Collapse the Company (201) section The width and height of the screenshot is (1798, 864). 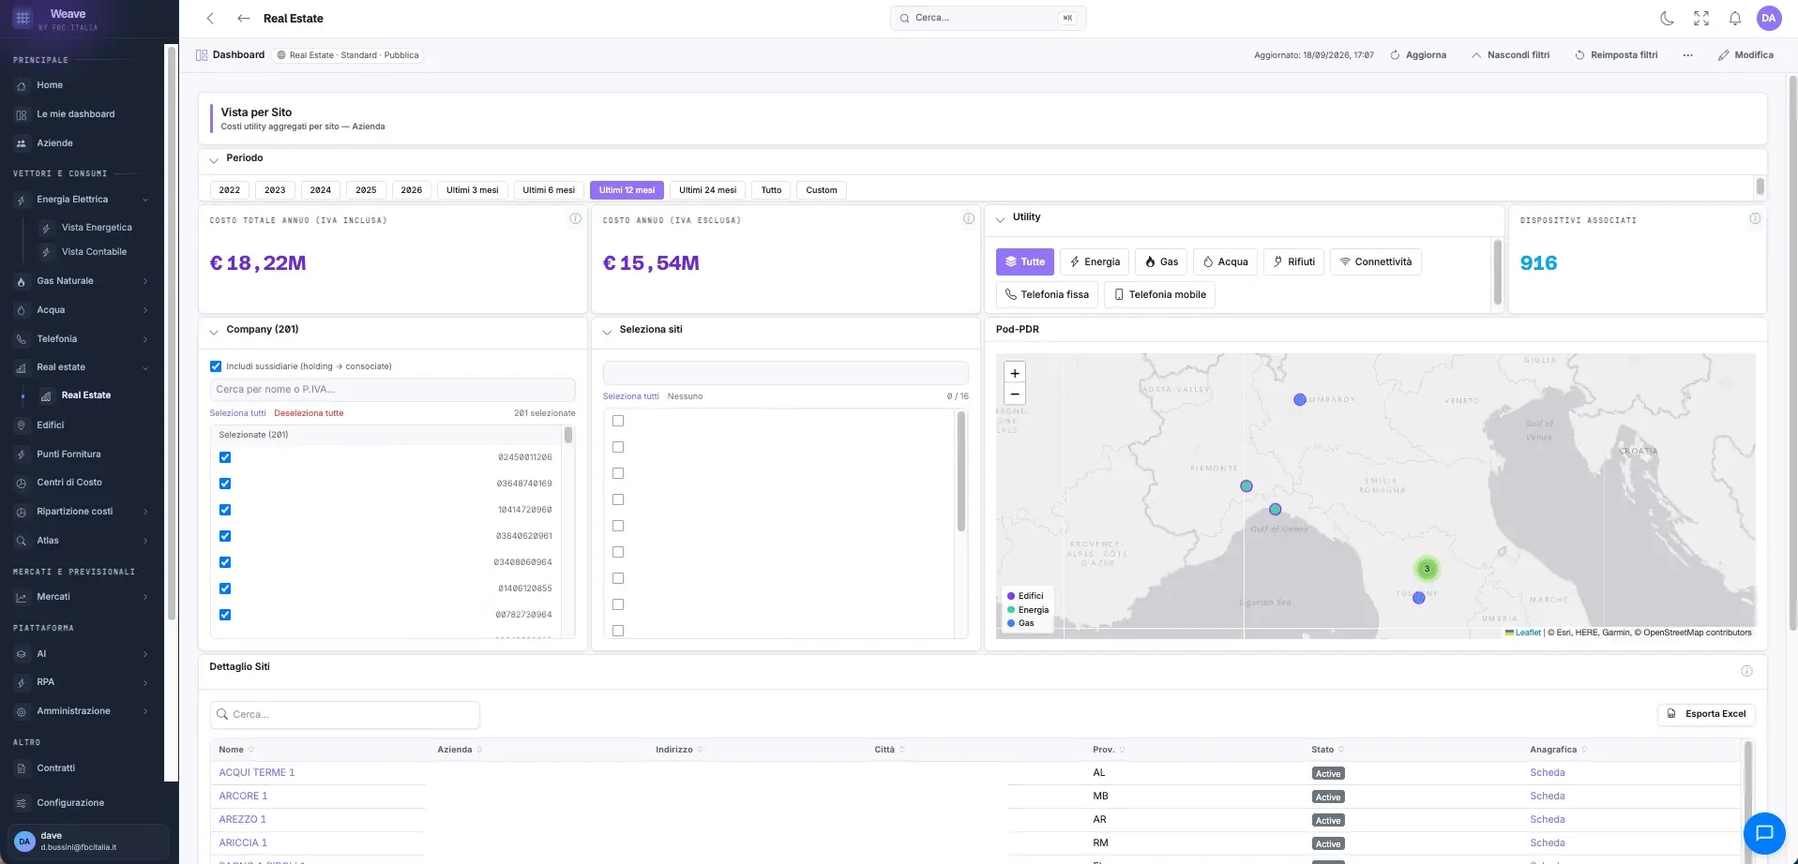click(214, 332)
